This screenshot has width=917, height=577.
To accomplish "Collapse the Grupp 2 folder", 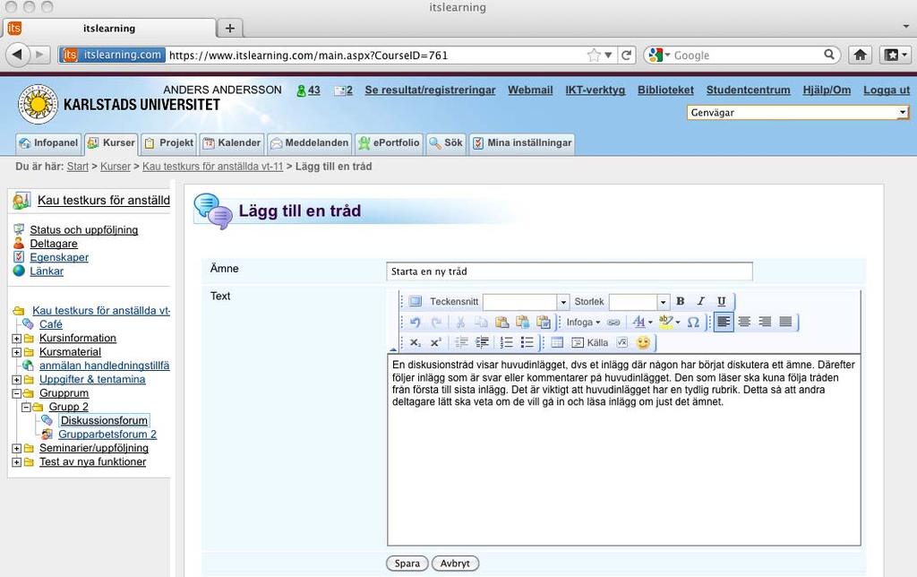I will [26, 407].
